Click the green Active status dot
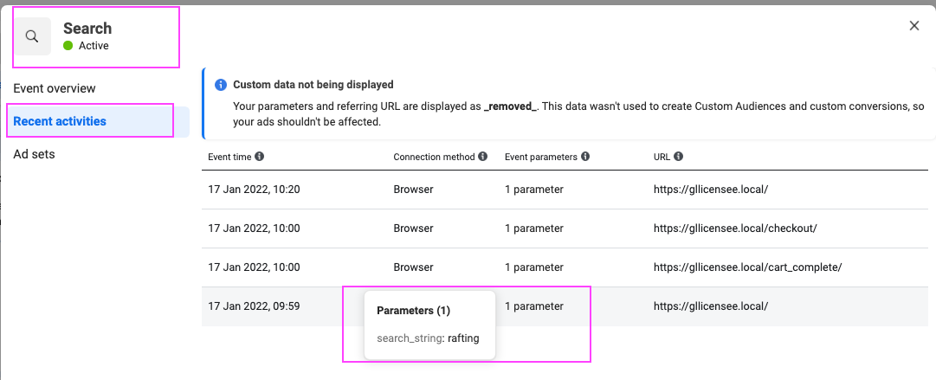 point(68,45)
